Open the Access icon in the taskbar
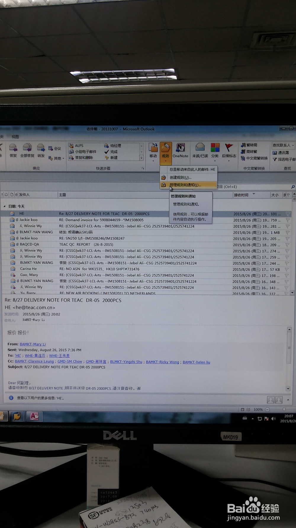 34,416
